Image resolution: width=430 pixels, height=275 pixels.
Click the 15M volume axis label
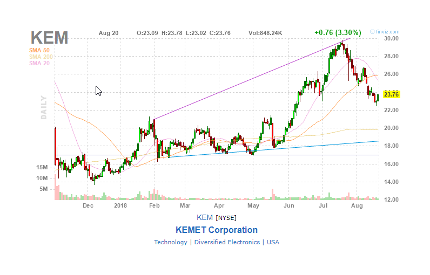42,167
